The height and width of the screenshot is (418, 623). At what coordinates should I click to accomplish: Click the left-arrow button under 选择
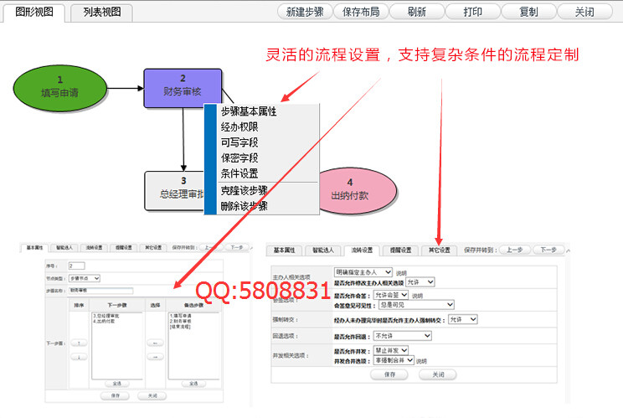156,343
